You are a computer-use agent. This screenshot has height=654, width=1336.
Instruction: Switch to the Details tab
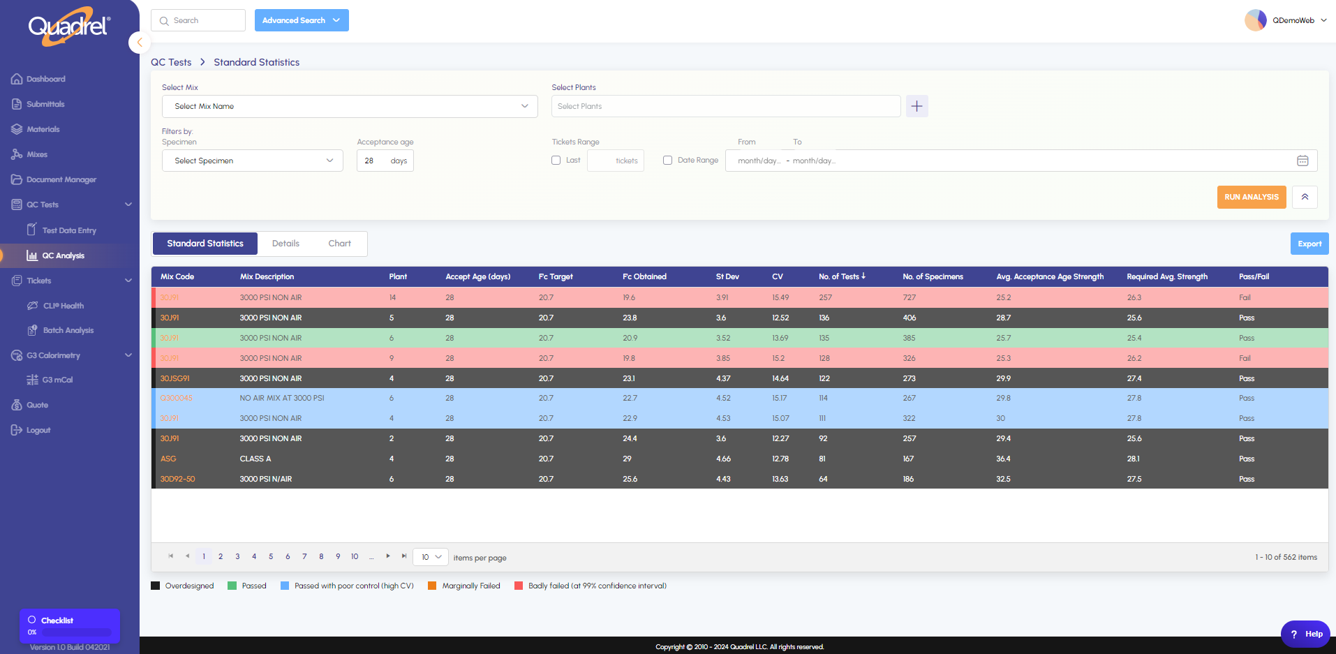tap(285, 244)
